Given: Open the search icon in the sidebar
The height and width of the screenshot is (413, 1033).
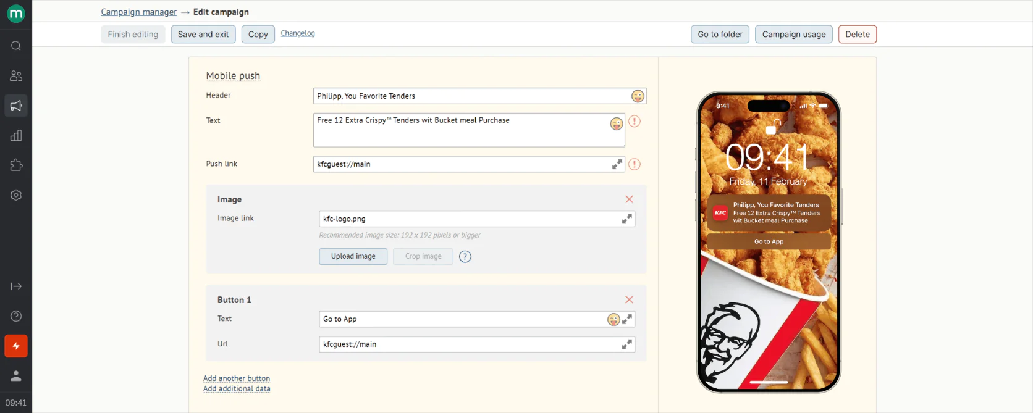Looking at the screenshot, I should pyautogui.click(x=16, y=46).
